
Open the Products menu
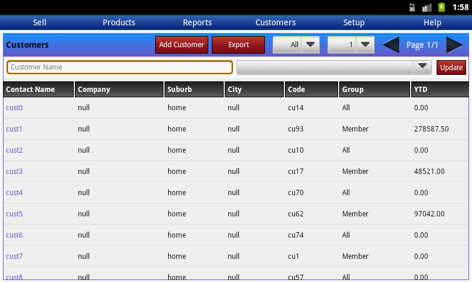pyautogui.click(x=119, y=22)
